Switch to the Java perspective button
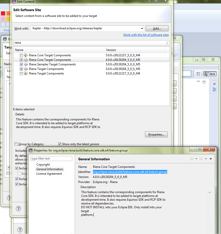 click(x=210, y=74)
